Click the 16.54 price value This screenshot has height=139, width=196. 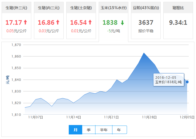click(x=78, y=23)
